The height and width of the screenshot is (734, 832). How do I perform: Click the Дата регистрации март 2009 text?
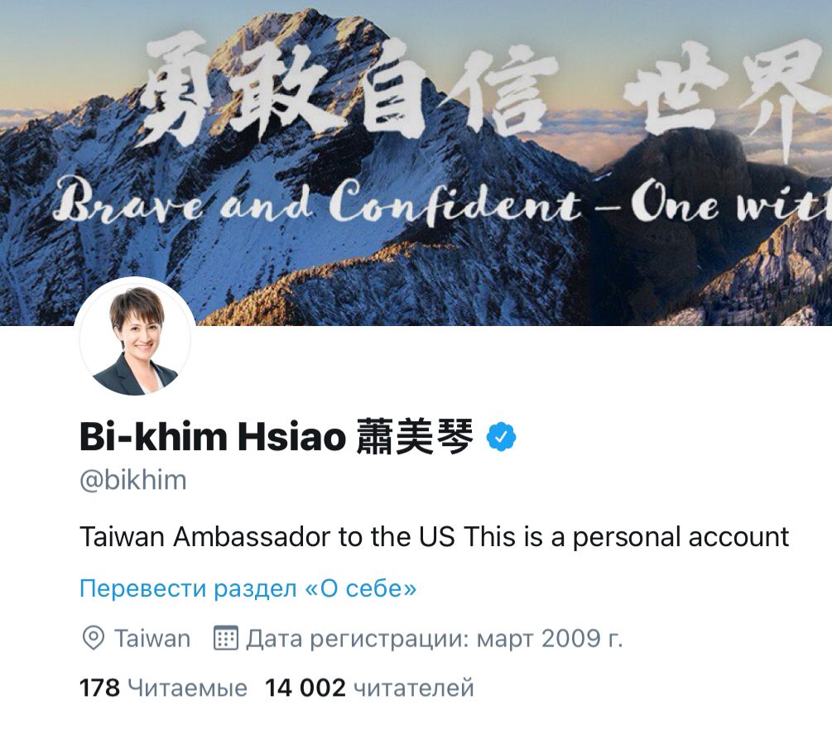(434, 639)
